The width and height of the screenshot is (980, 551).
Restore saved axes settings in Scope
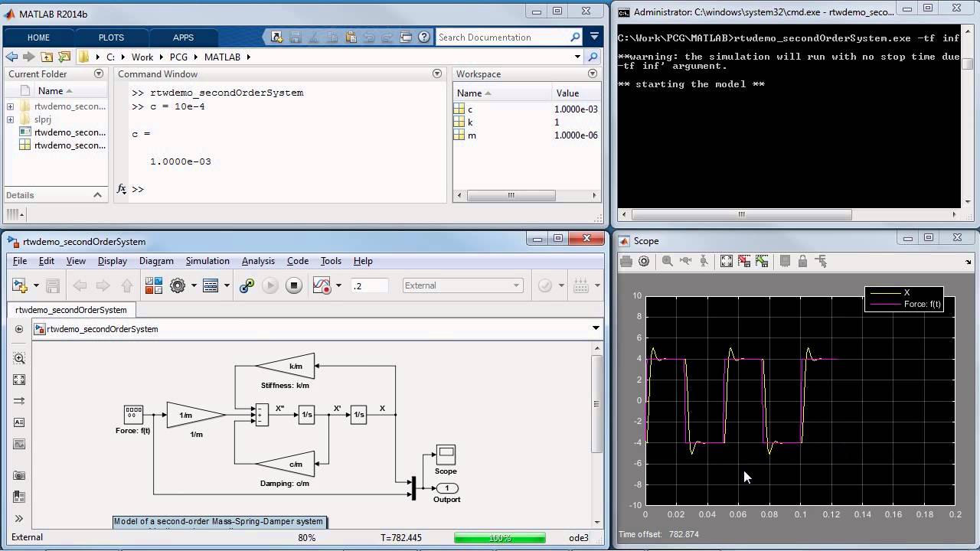tap(762, 261)
